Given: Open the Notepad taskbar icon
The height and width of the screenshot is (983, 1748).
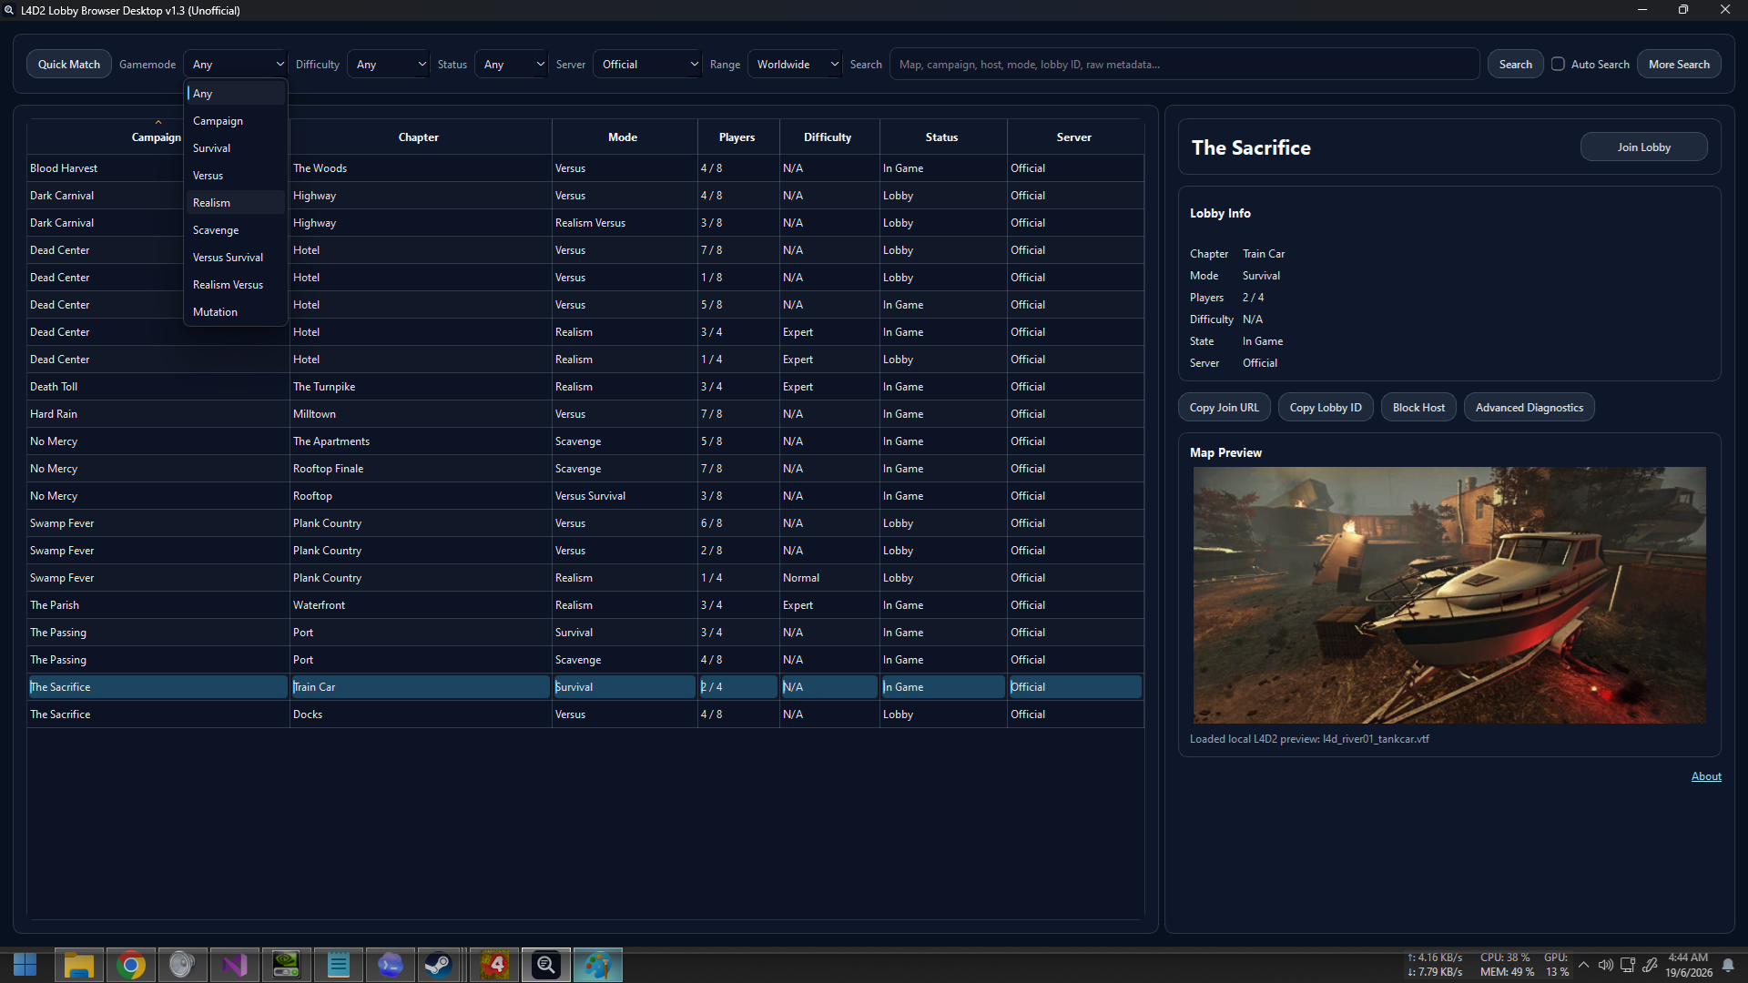Looking at the screenshot, I should (338, 965).
